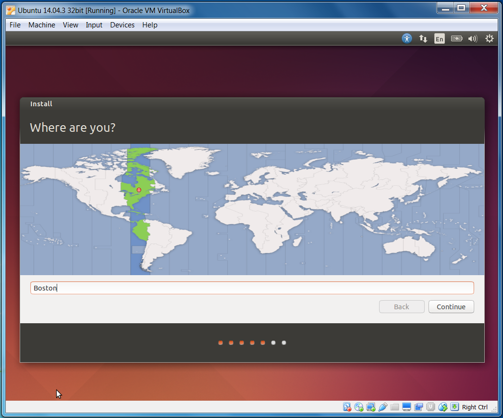Image resolution: width=503 pixels, height=418 pixels.
Task: Click the display icon in VirtualBox status bar
Action: pos(406,407)
